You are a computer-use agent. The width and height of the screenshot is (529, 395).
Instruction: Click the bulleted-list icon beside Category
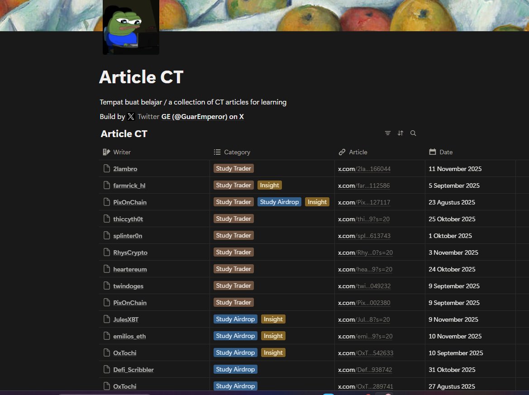point(218,152)
